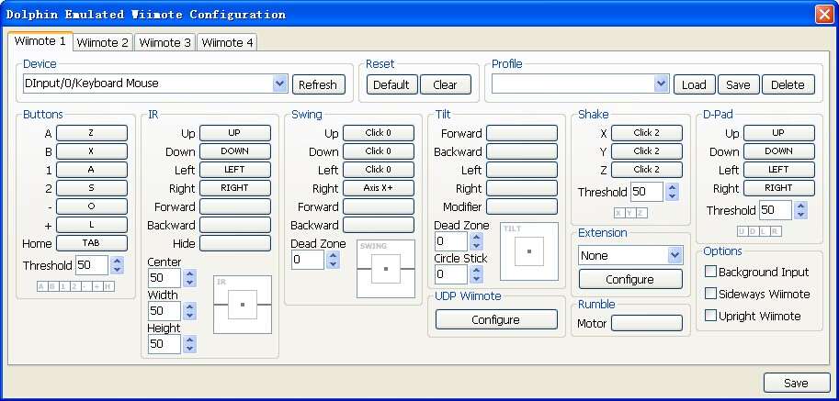
Task: Click the A button mapping set to Z
Action: (x=92, y=133)
